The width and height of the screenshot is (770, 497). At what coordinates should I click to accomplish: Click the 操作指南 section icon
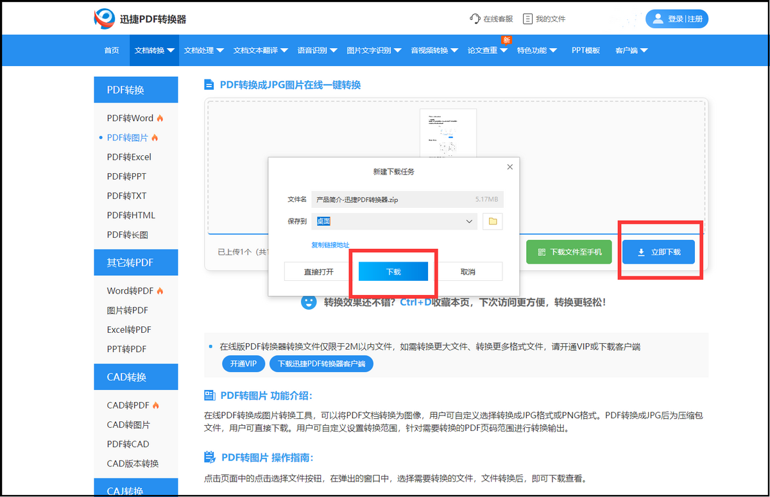point(210,457)
